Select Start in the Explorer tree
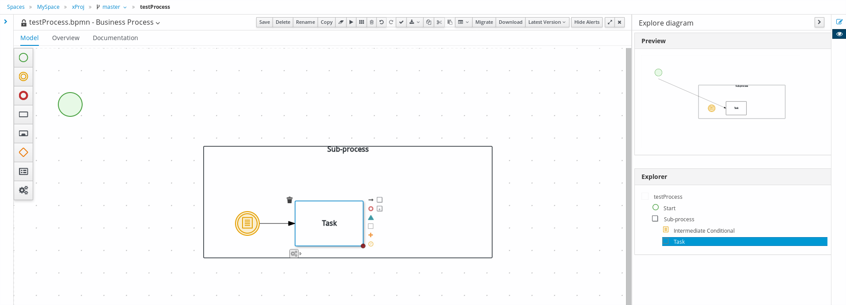The width and height of the screenshot is (846, 305). pyautogui.click(x=669, y=208)
